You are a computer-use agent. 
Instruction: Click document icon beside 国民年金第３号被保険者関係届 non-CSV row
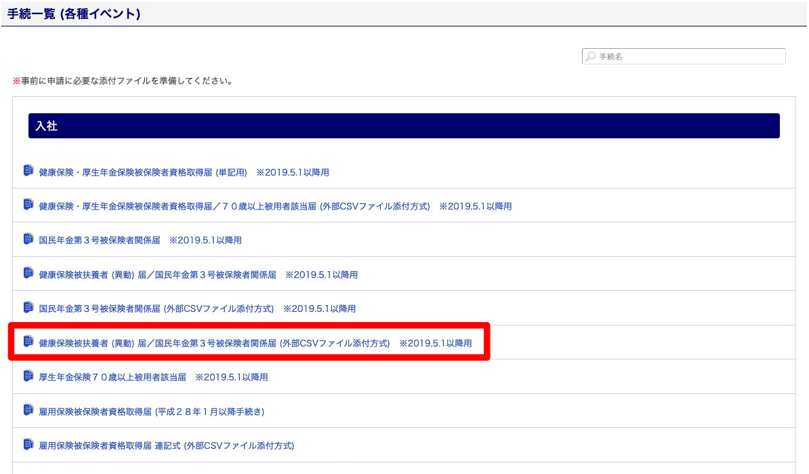coord(28,239)
